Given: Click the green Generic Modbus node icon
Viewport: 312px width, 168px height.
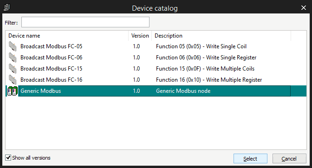Looking at the screenshot, I should click(13, 91).
